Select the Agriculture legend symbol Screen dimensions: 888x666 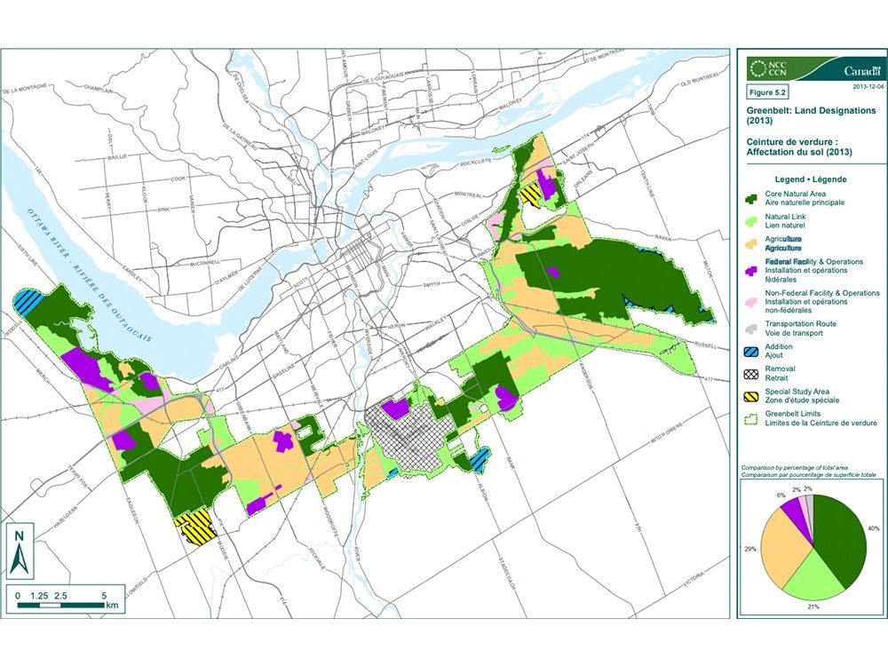750,245
